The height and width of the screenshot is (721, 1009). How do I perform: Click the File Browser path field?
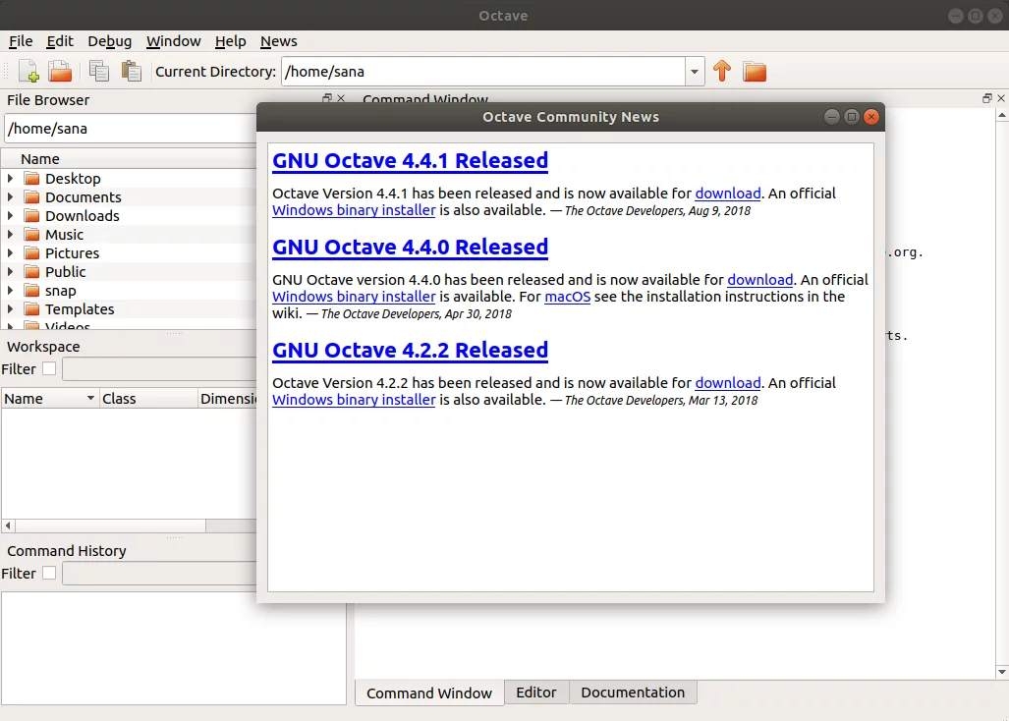[132, 129]
